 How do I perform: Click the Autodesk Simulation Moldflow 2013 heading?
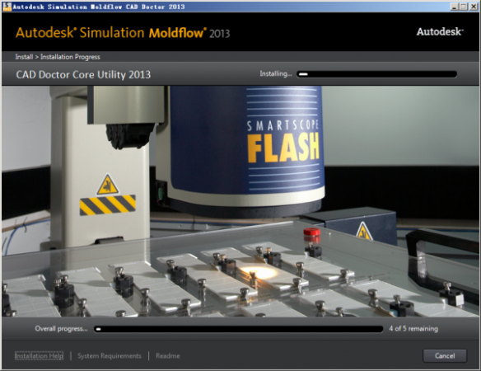click(123, 32)
